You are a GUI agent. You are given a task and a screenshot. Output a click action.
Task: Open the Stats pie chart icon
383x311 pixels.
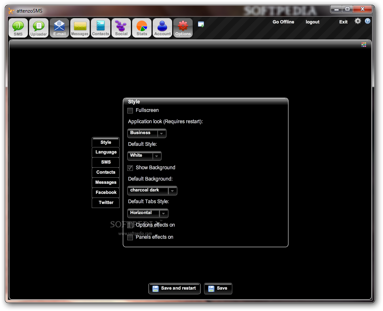[142, 28]
